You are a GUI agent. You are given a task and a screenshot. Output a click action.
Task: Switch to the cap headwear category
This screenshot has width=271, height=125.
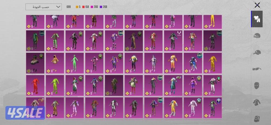(257, 52)
